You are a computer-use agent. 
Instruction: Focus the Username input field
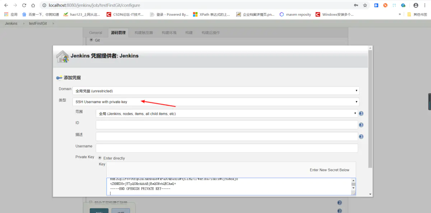coord(227,148)
